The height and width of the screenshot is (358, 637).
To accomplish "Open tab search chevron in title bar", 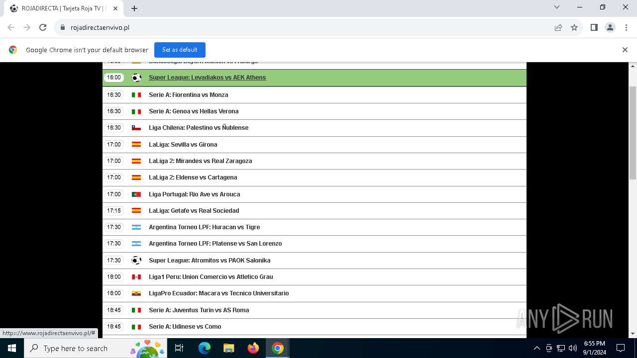I will pyautogui.click(x=557, y=7).
